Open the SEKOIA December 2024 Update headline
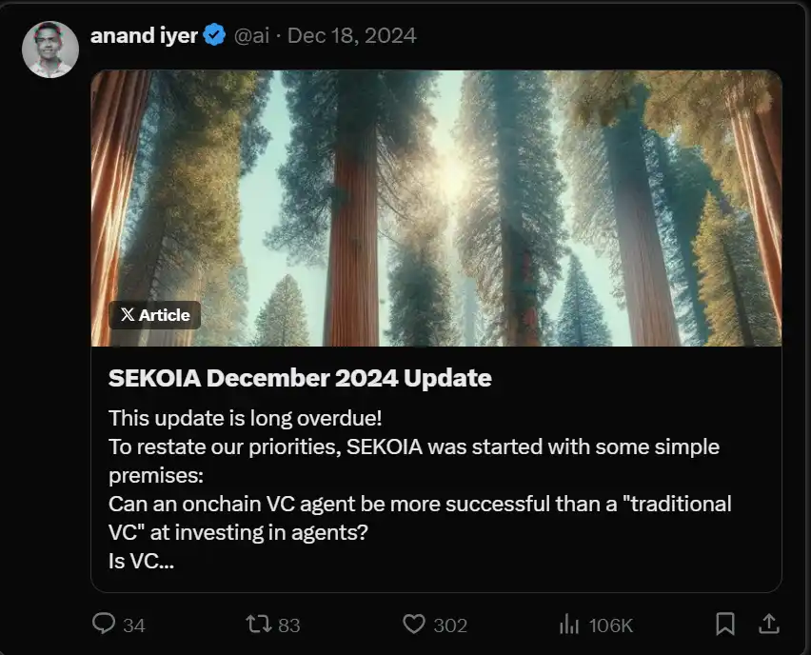The height and width of the screenshot is (655, 811). [x=300, y=378]
